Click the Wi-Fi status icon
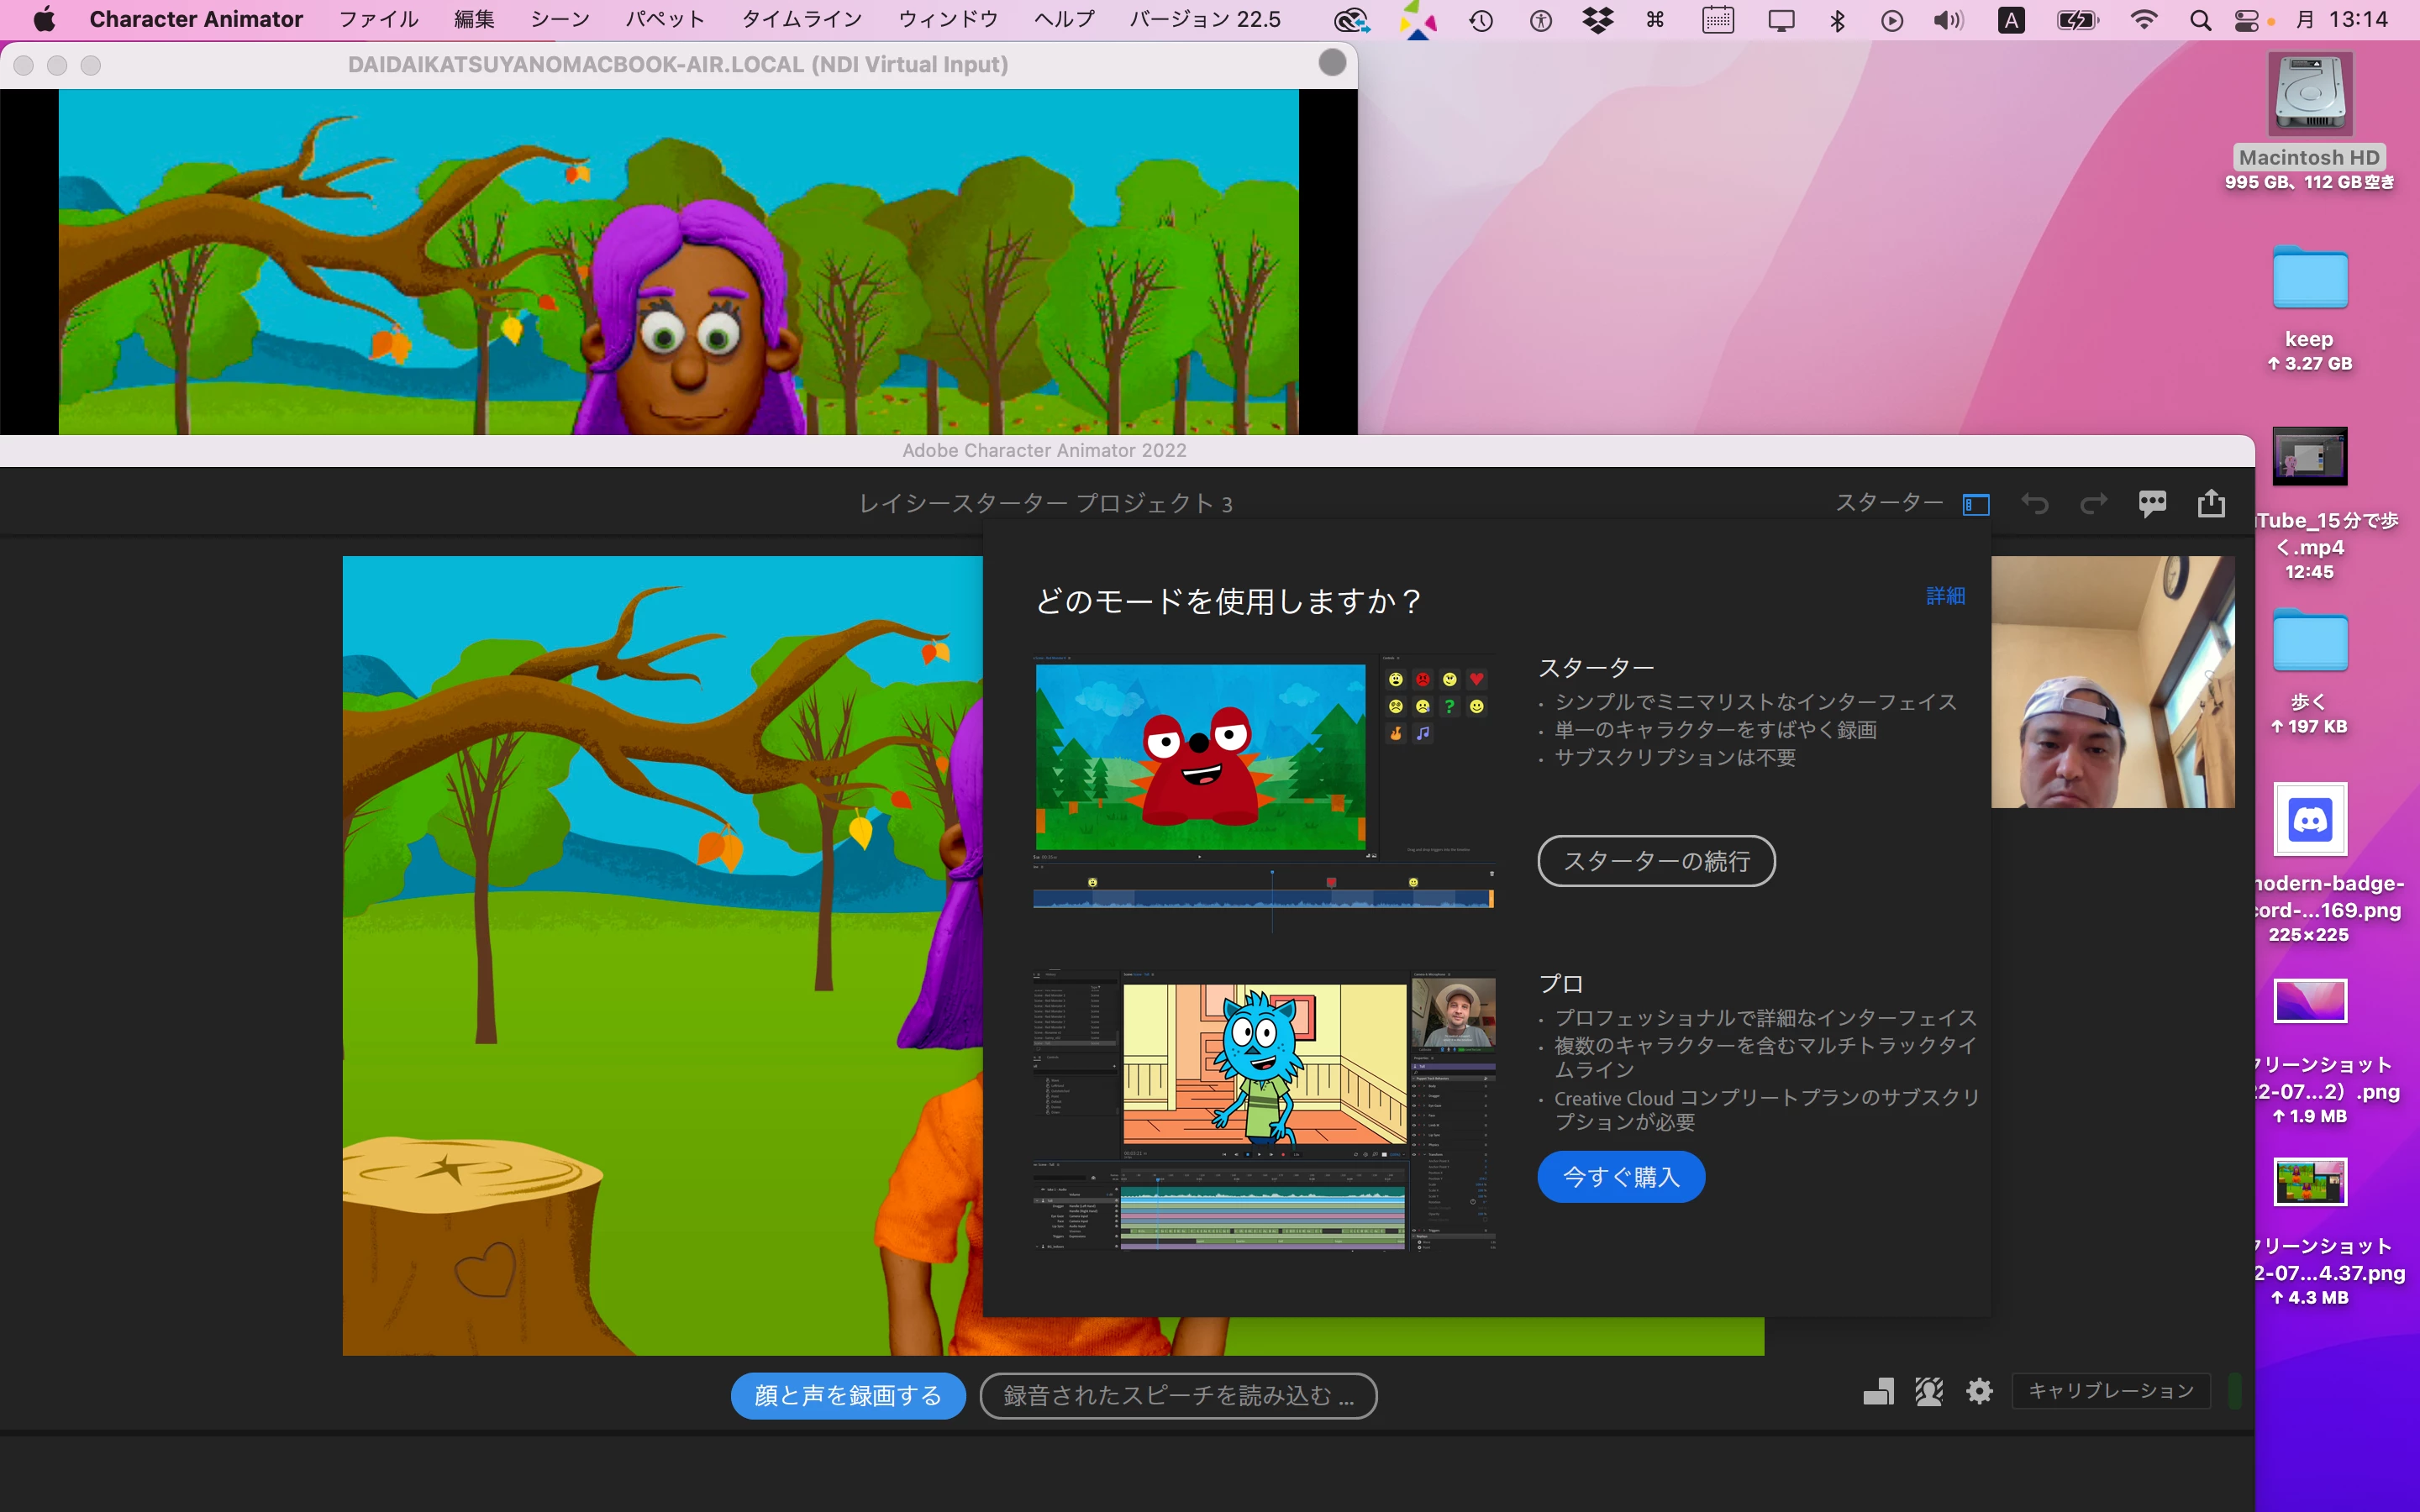This screenshot has height=1512, width=2420. click(x=2143, y=20)
